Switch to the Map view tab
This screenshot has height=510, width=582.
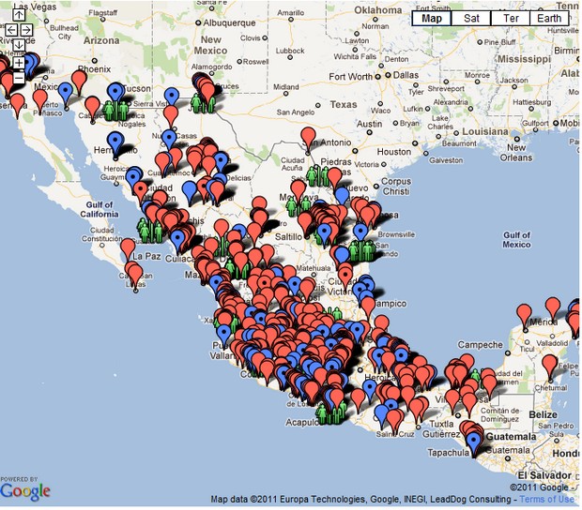tap(432, 18)
